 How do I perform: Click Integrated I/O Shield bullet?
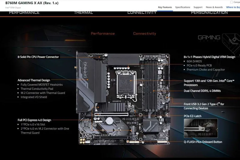click(x=34, y=97)
